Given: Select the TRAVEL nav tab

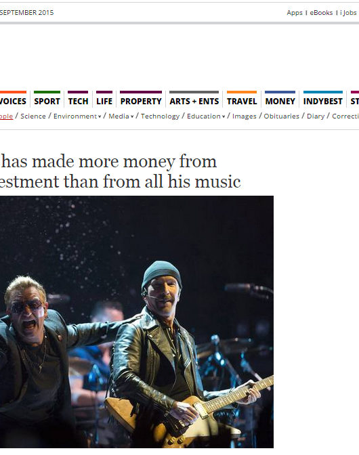Looking at the screenshot, I should coord(242,102).
